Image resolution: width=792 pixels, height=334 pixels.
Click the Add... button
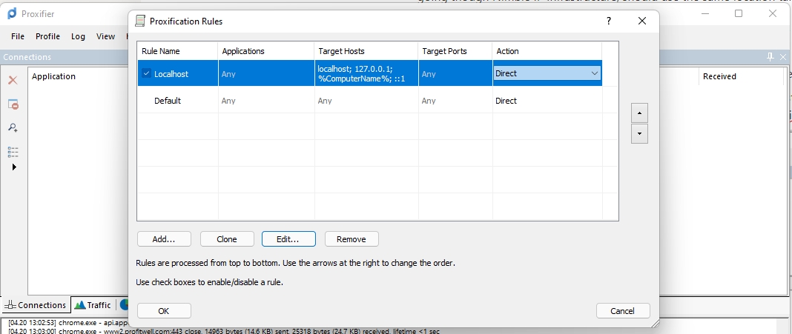[x=164, y=239]
